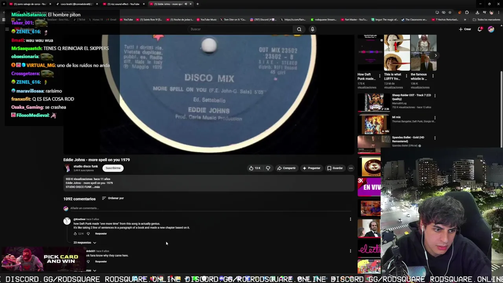Subscribe to studio disco funk with Suscribirme

(x=113, y=168)
